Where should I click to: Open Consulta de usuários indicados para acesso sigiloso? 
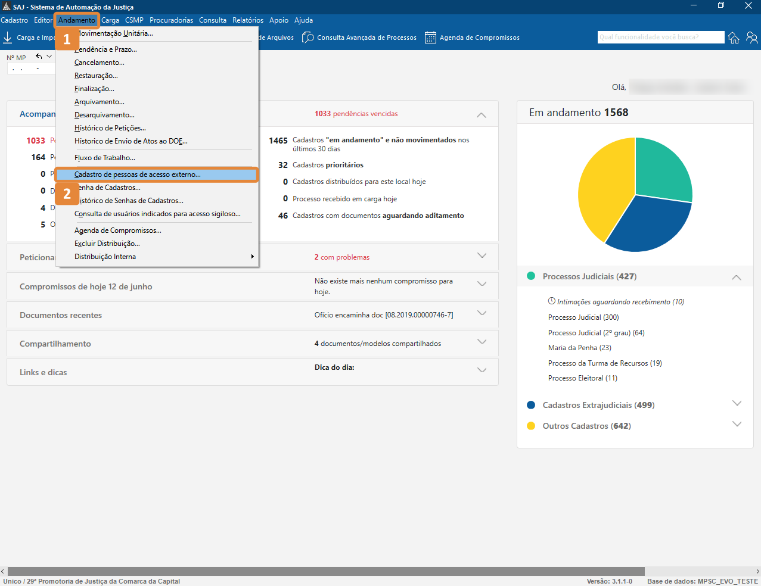(157, 214)
